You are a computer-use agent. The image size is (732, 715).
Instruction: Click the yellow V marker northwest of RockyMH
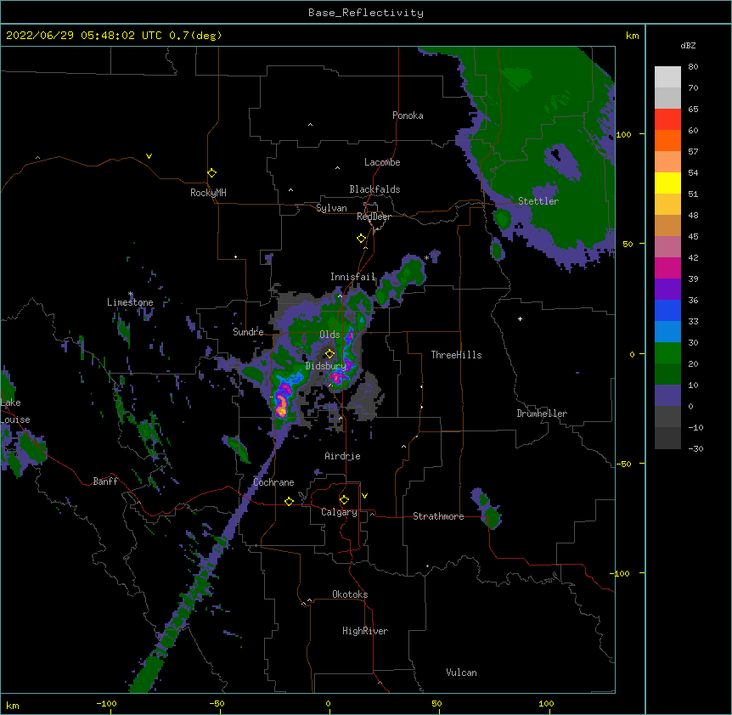click(149, 156)
